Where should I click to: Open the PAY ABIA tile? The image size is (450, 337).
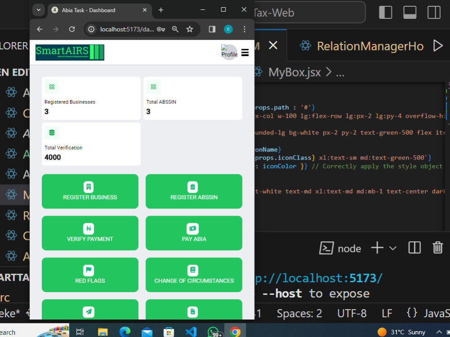pyautogui.click(x=194, y=233)
